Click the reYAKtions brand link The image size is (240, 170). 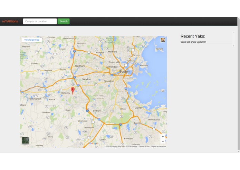pyautogui.click(x=10, y=21)
